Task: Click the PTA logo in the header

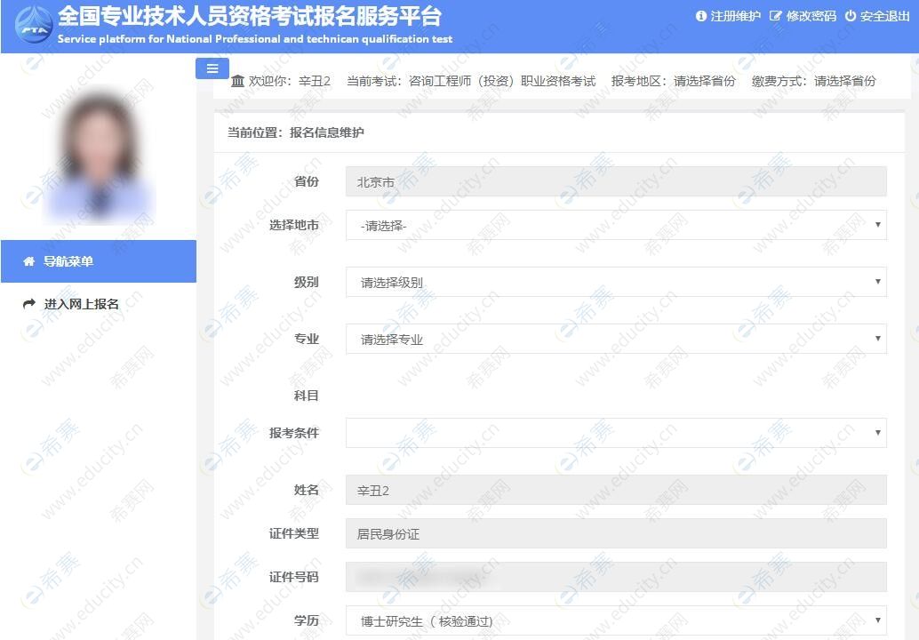Action: point(30,24)
